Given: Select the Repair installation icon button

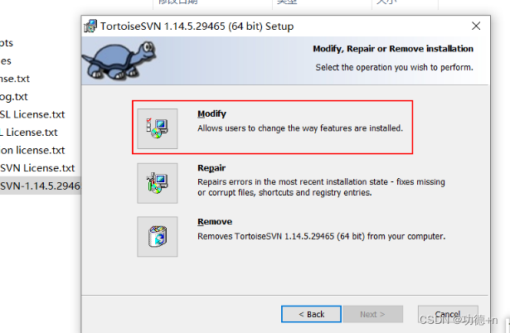Looking at the screenshot, I should coord(158,183).
